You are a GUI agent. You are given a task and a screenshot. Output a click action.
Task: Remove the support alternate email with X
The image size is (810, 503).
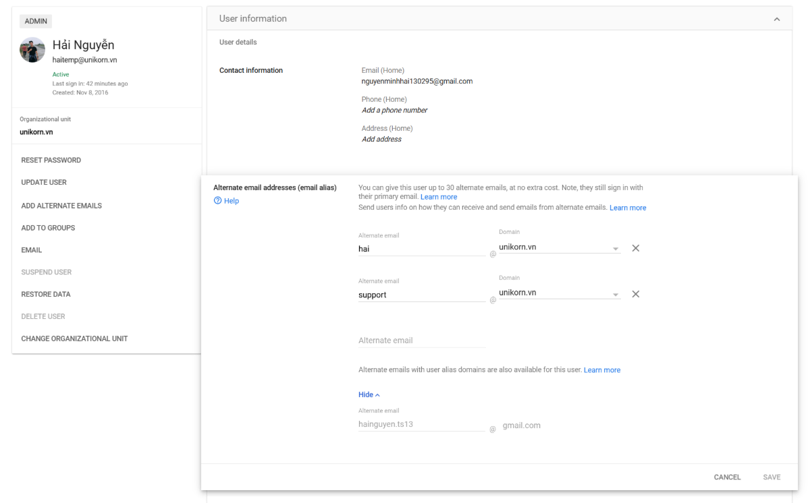coord(635,294)
